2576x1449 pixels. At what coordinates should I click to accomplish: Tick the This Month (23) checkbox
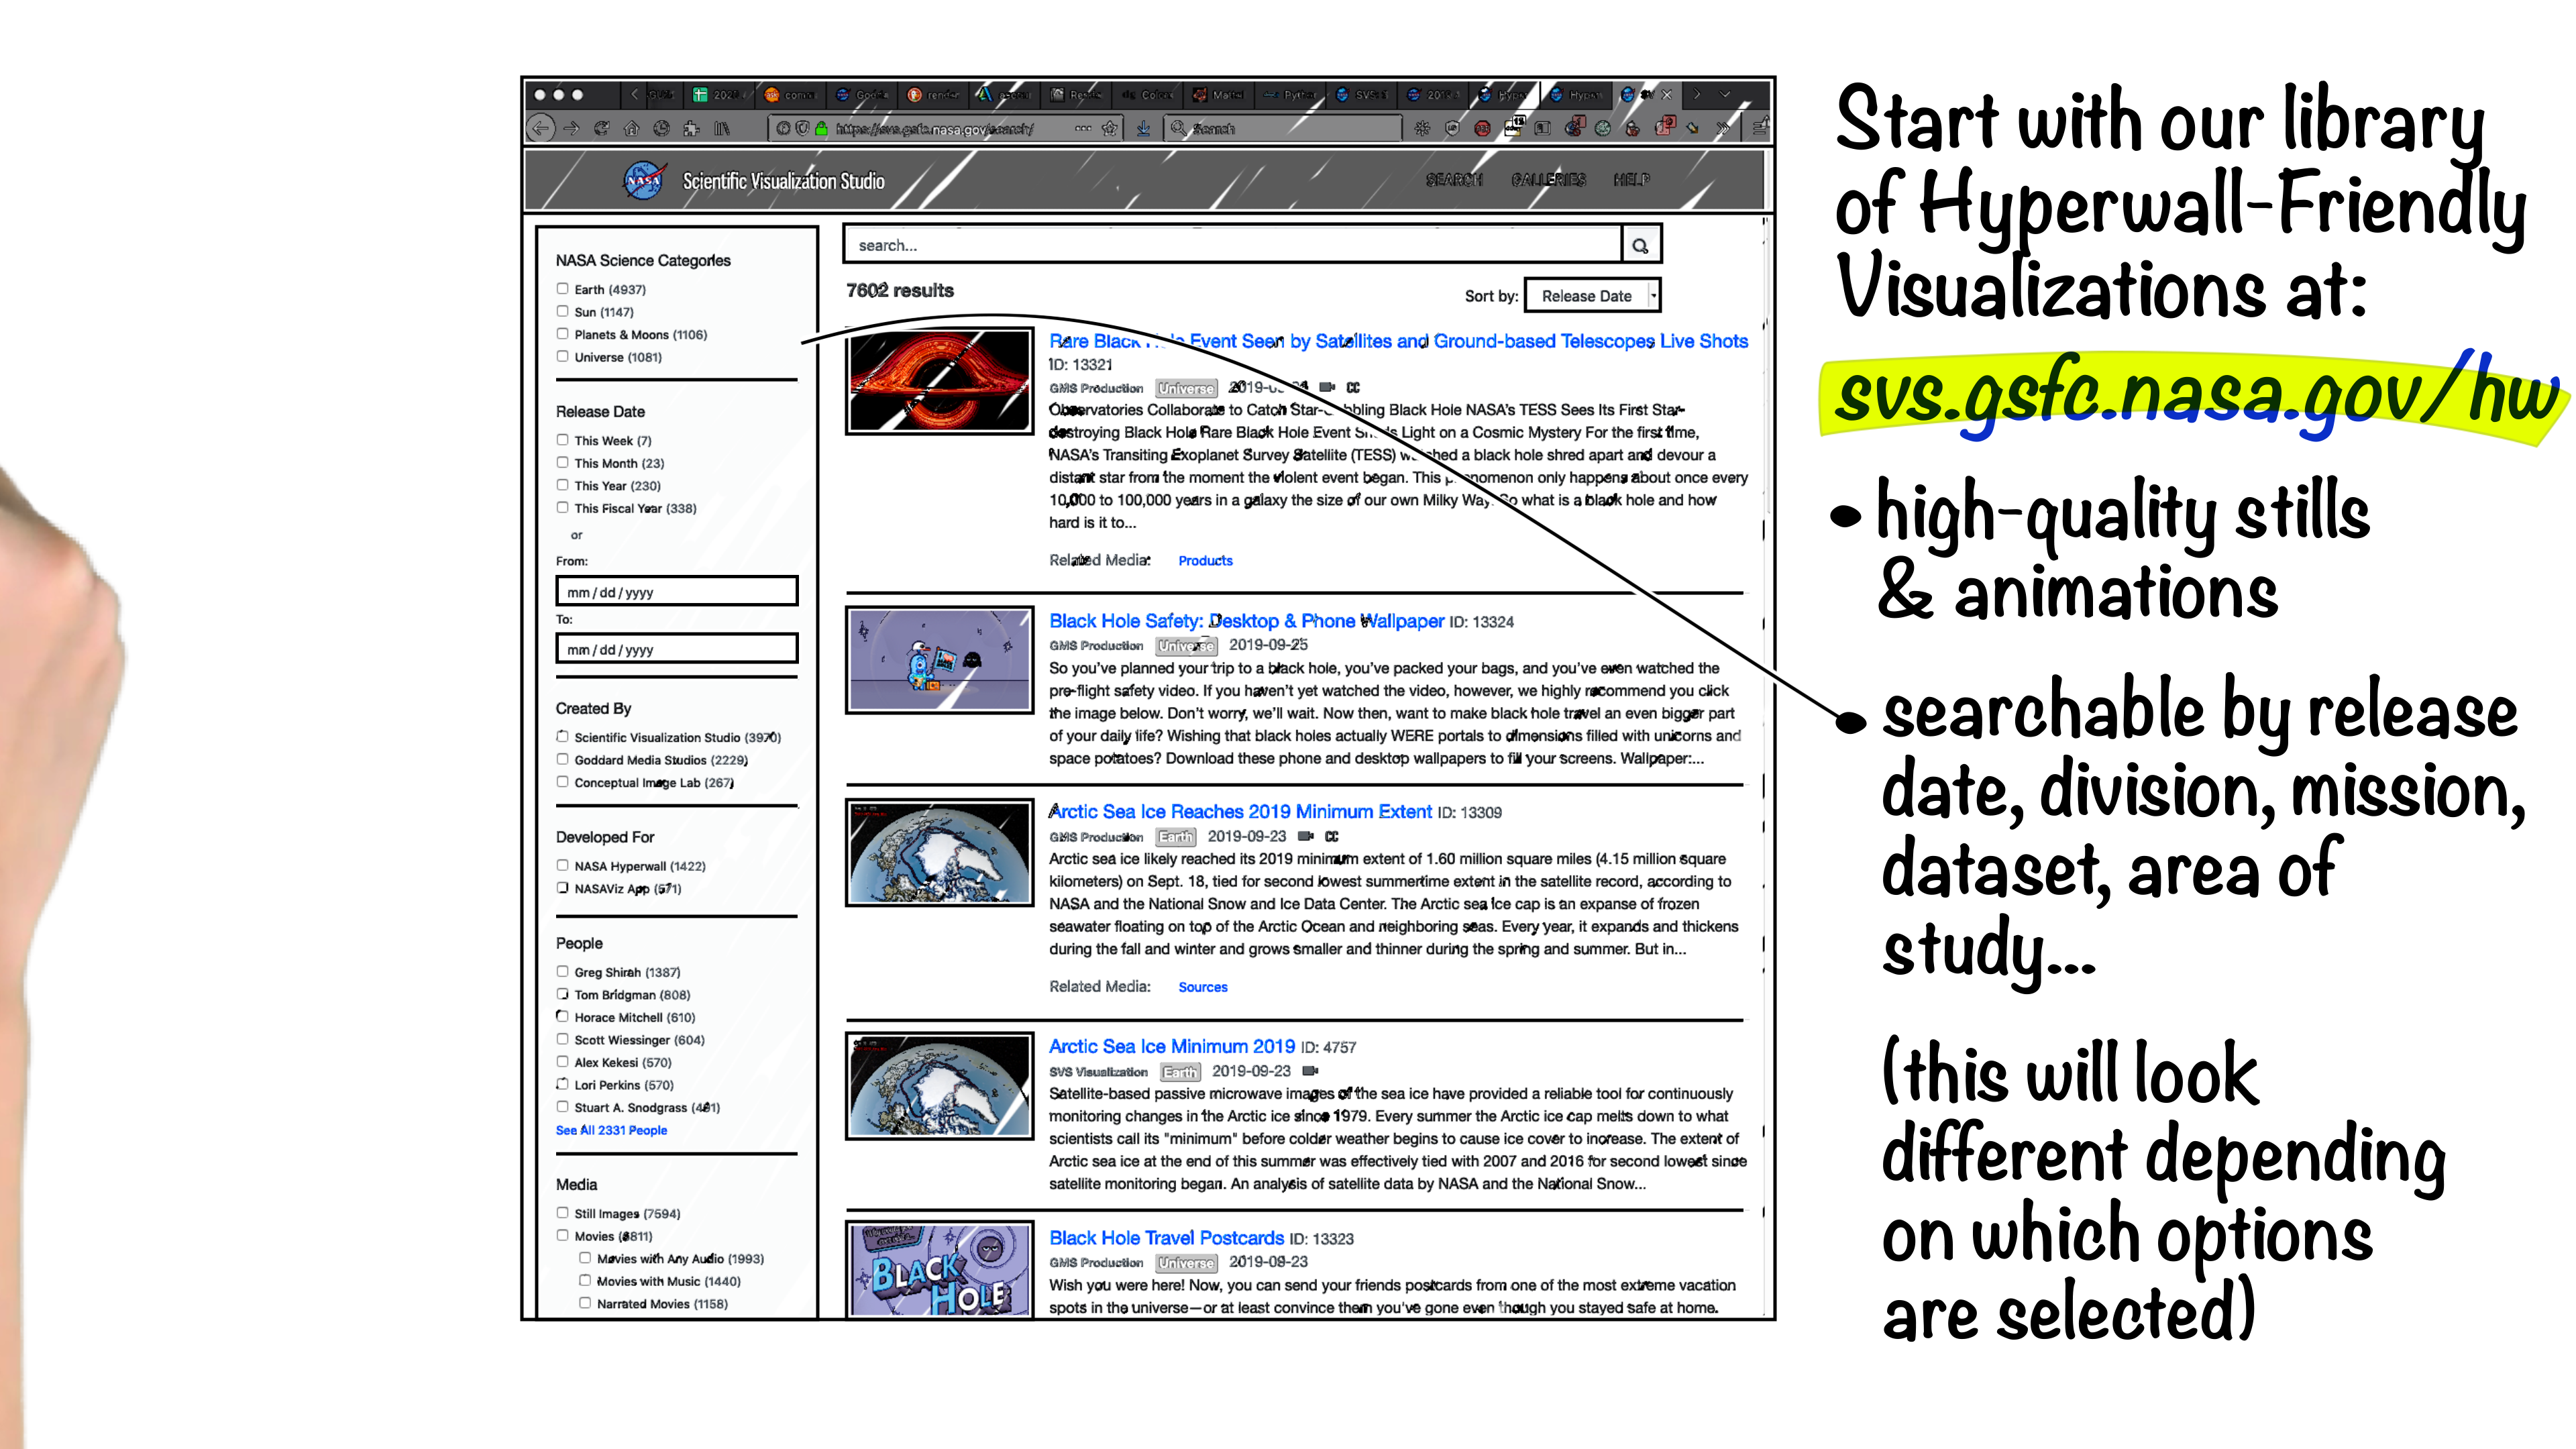[562, 462]
